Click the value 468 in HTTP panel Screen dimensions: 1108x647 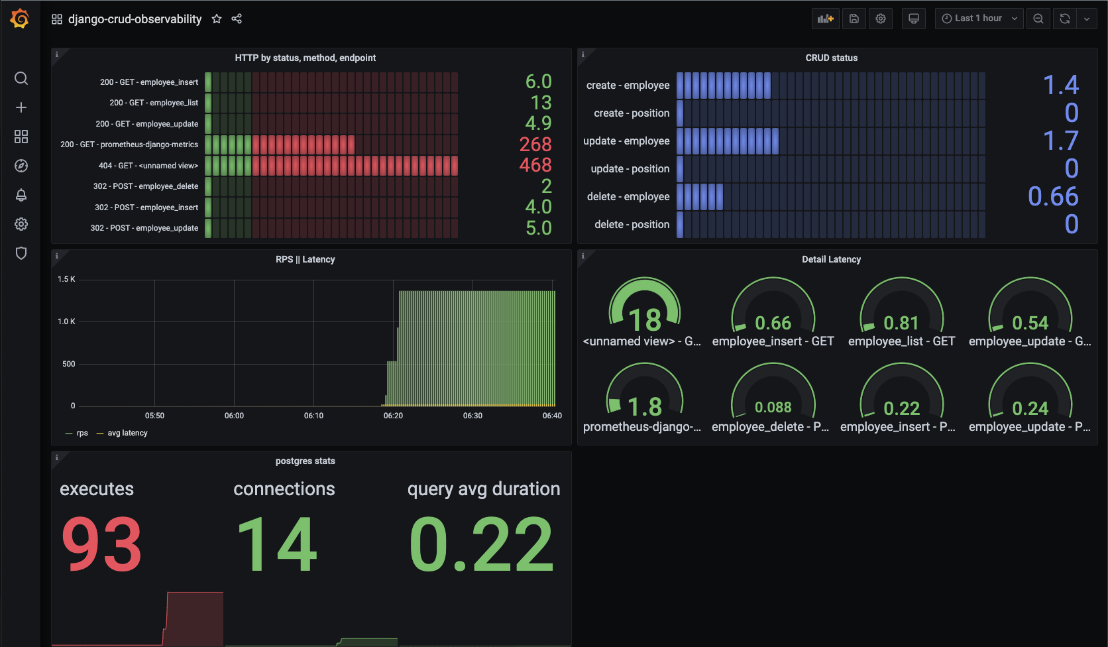[535, 165]
